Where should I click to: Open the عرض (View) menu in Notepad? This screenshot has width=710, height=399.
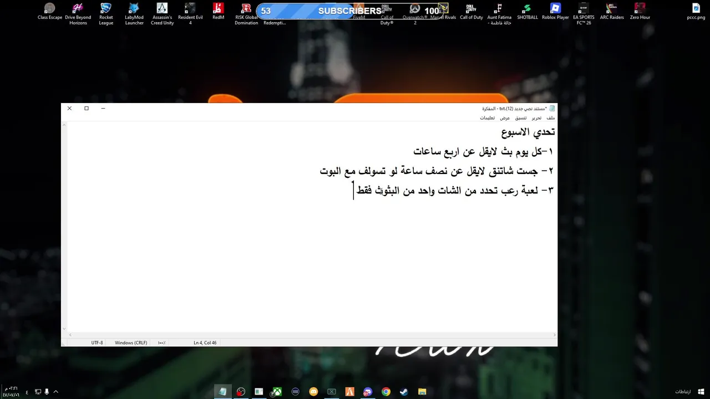point(505,118)
